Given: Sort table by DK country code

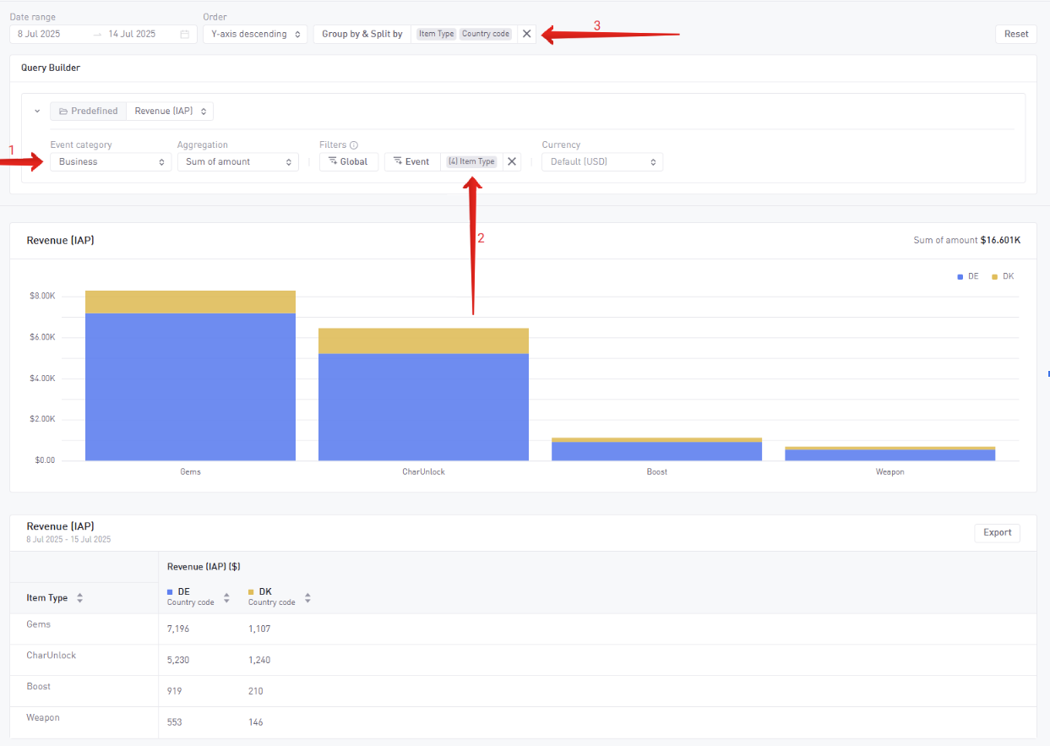Looking at the screenshot, I should tap(307, 597).
